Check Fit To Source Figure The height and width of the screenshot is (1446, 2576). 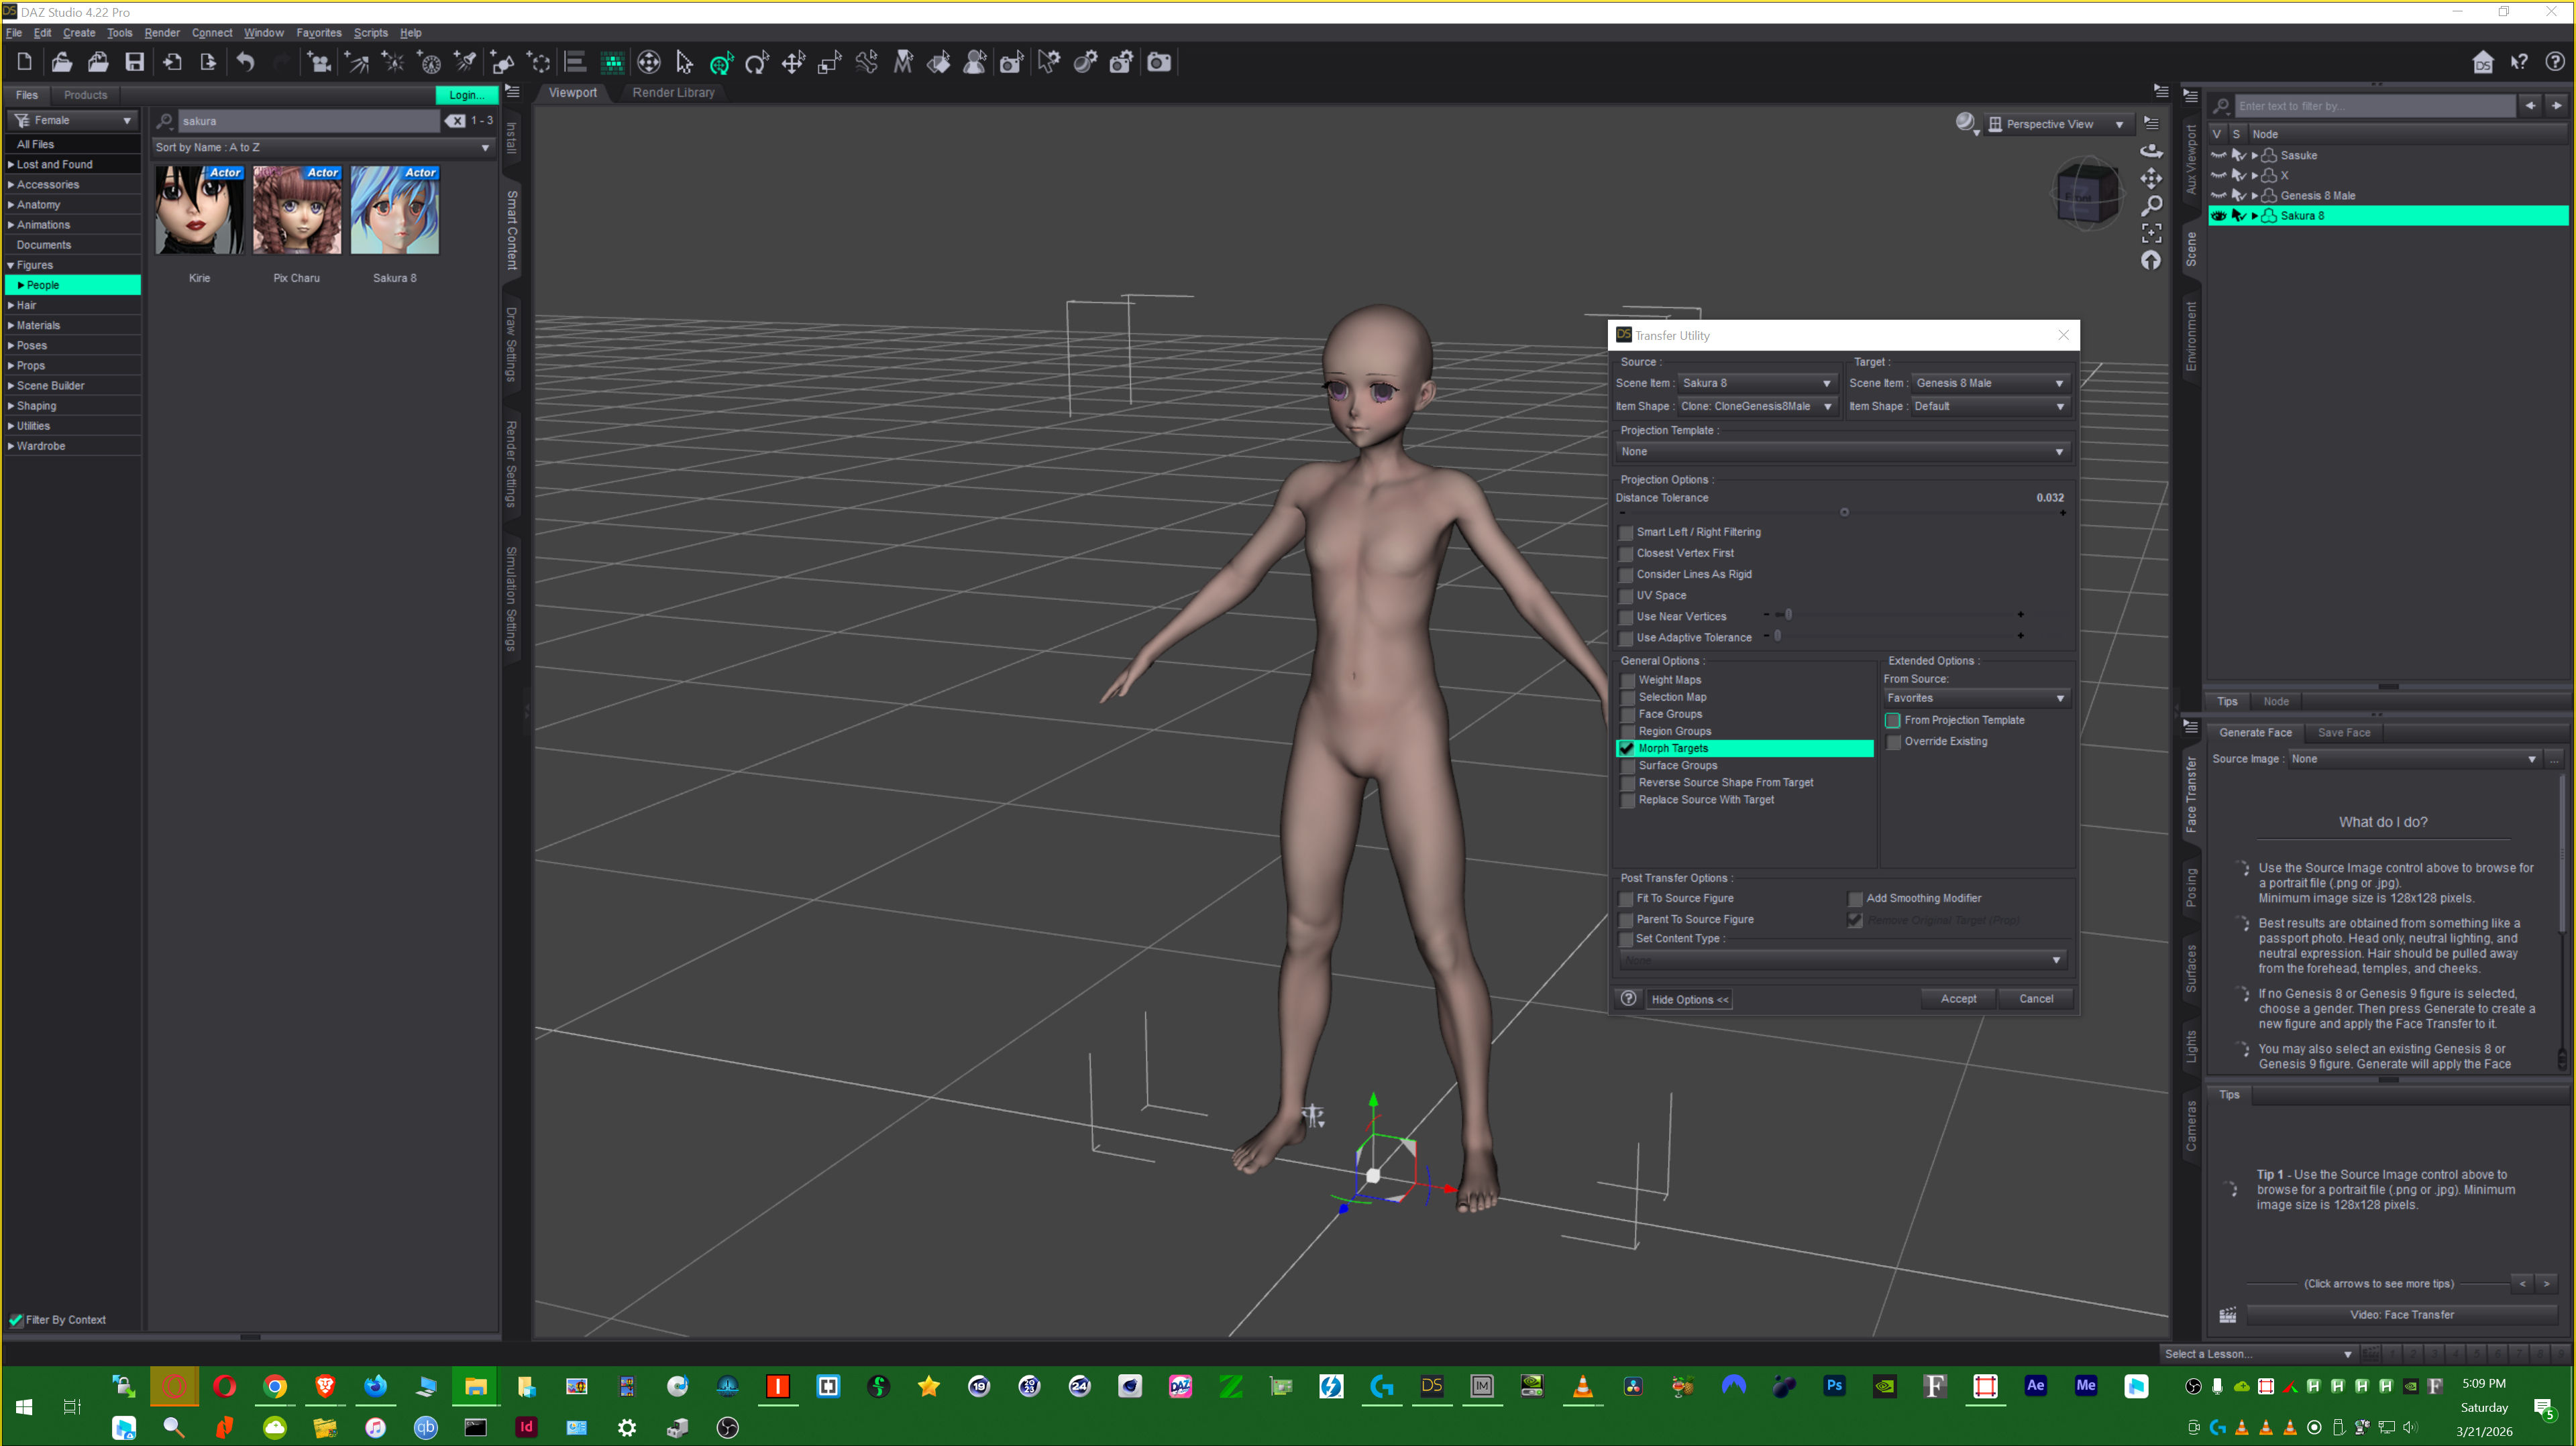coord(1626,898)
